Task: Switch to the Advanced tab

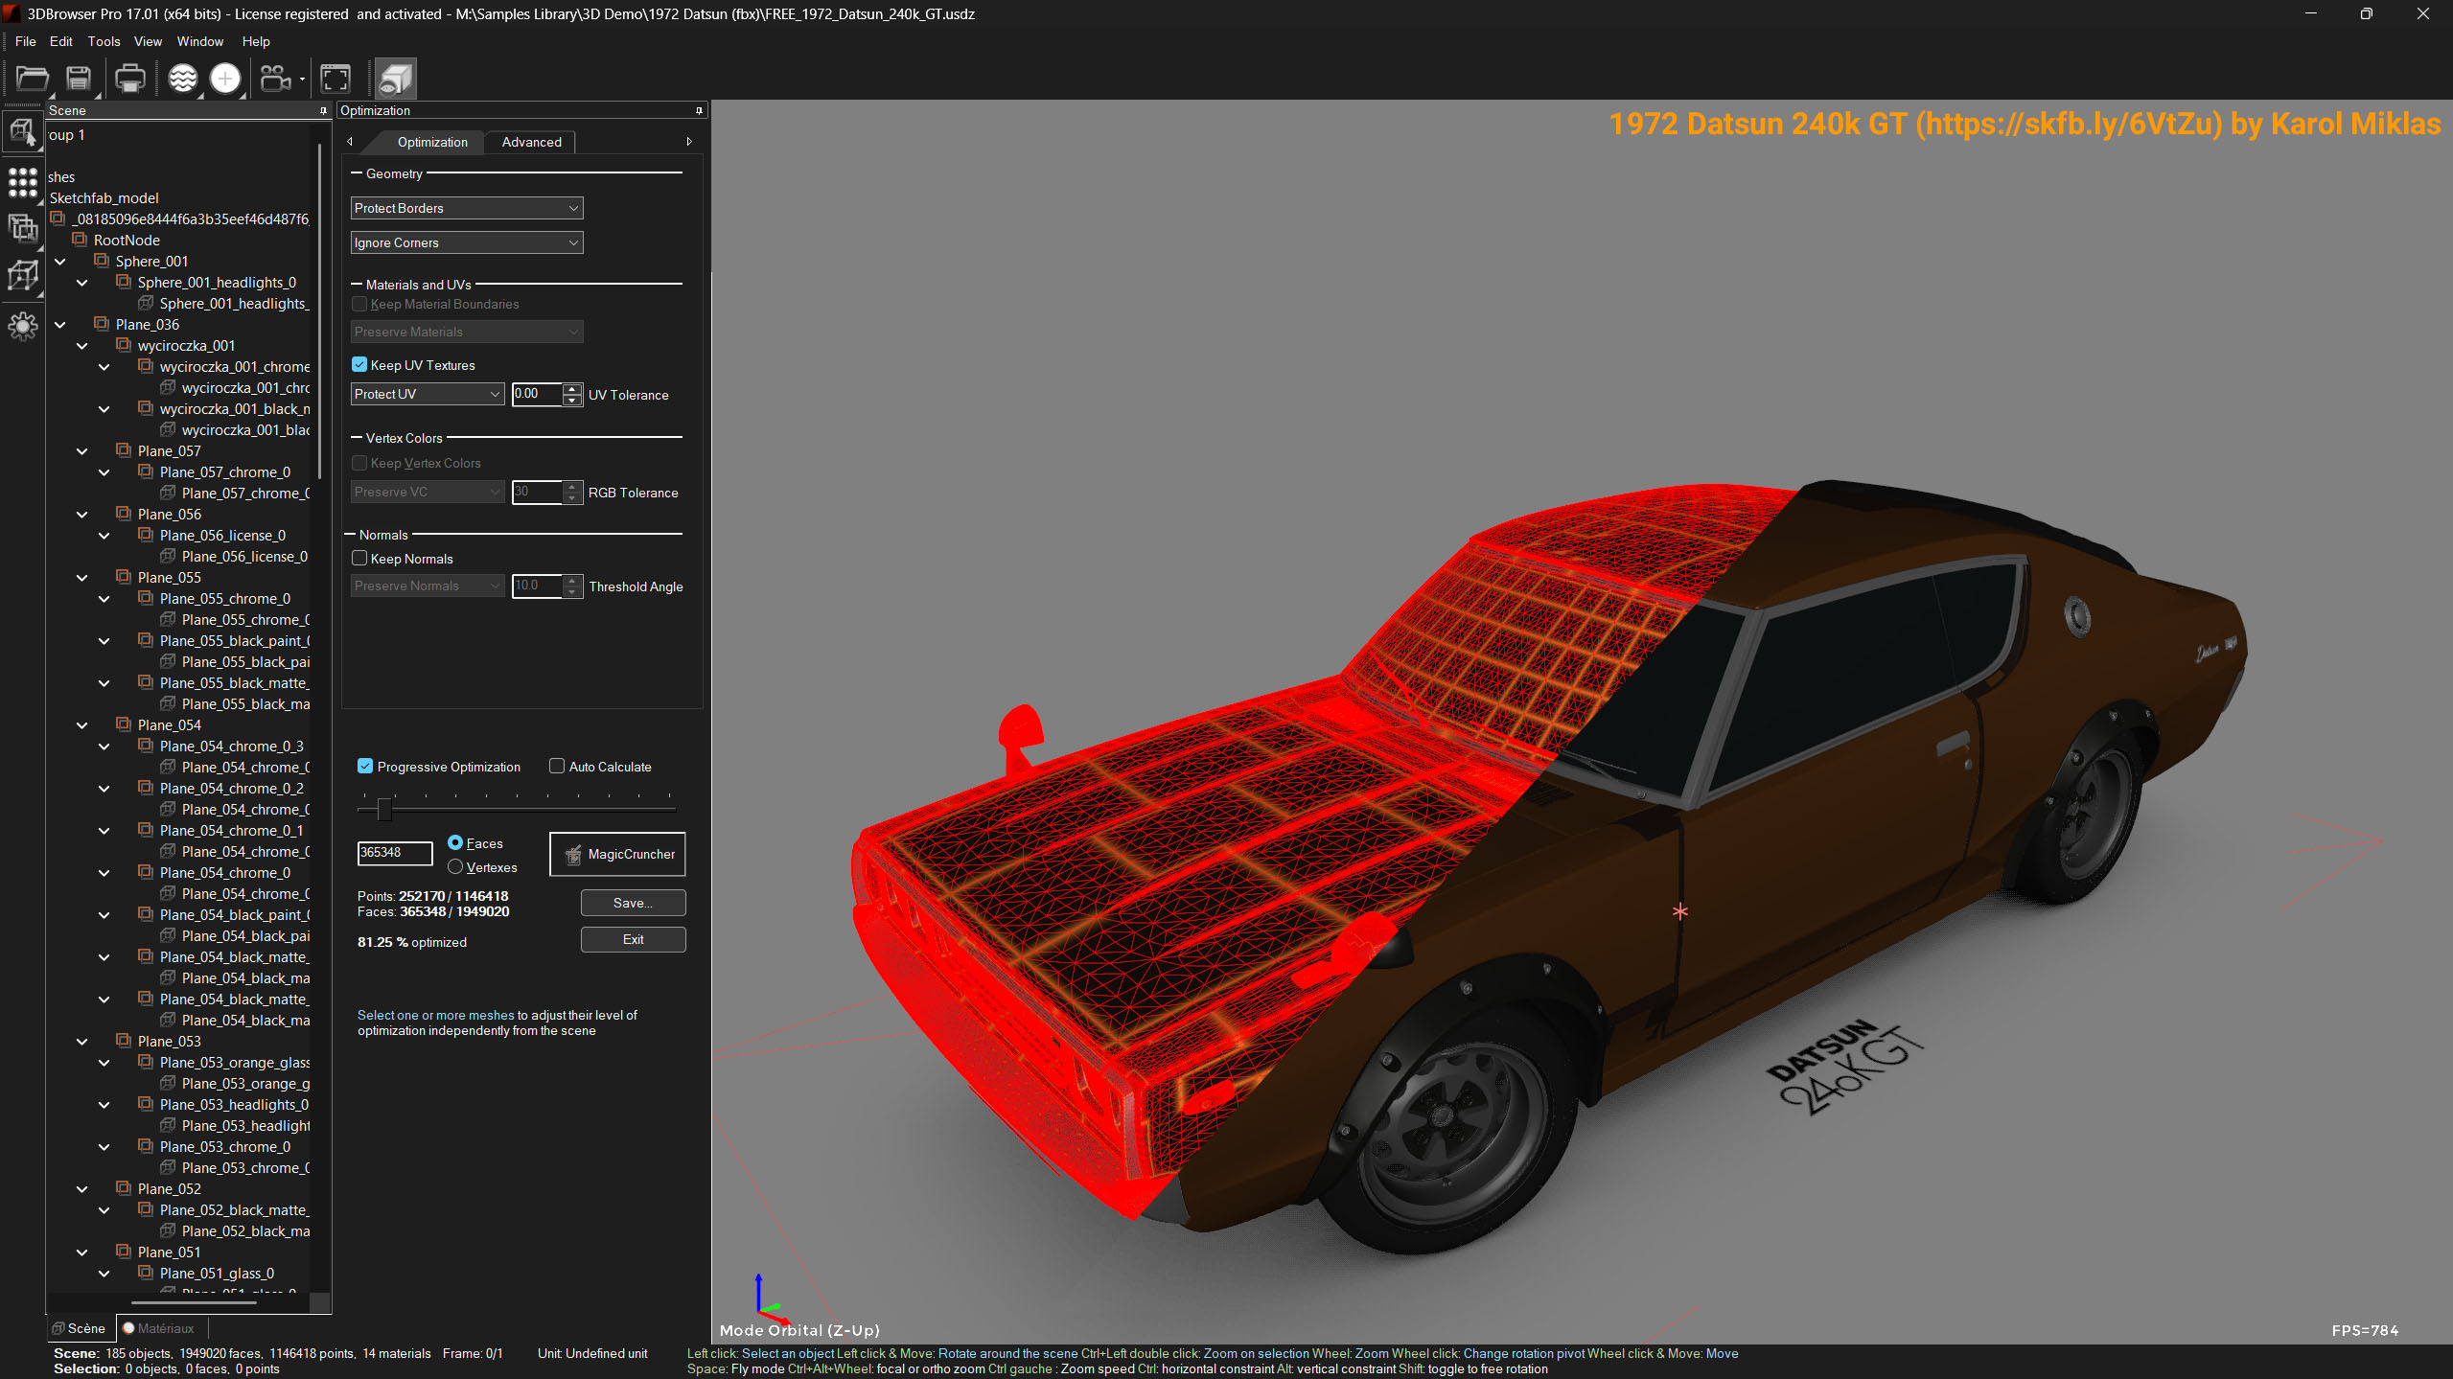Action: (531, 142)
